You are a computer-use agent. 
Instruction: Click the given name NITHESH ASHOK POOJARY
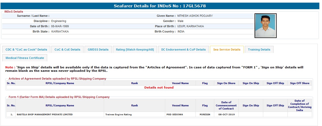[195, 16]
